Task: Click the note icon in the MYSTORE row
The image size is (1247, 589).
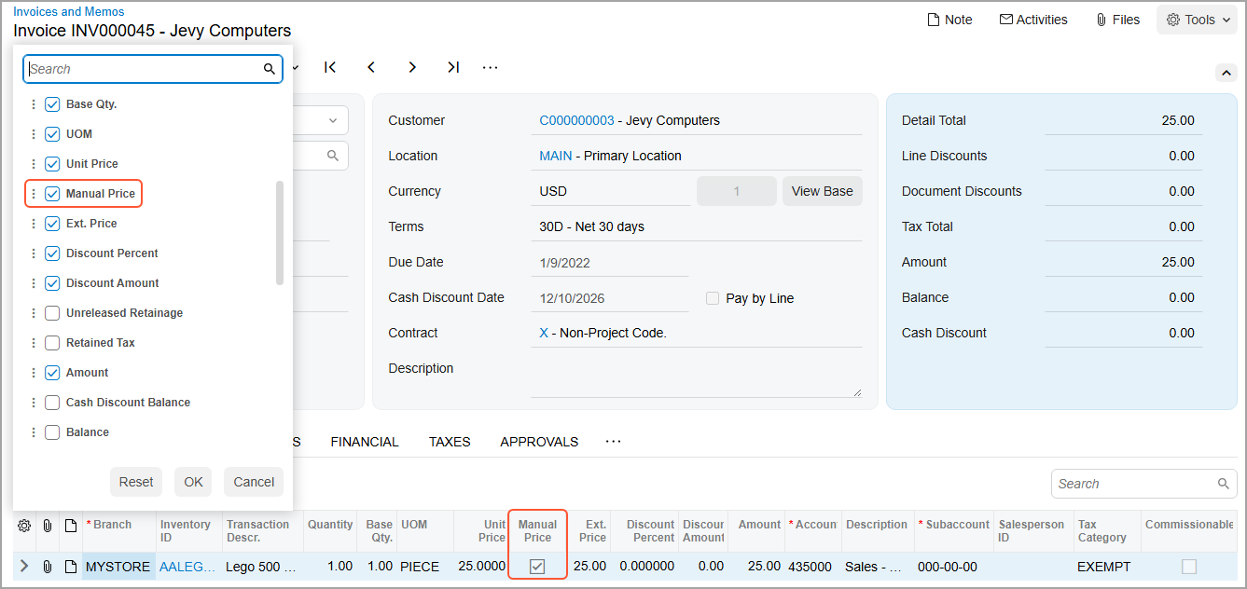Action: [70, 567]
